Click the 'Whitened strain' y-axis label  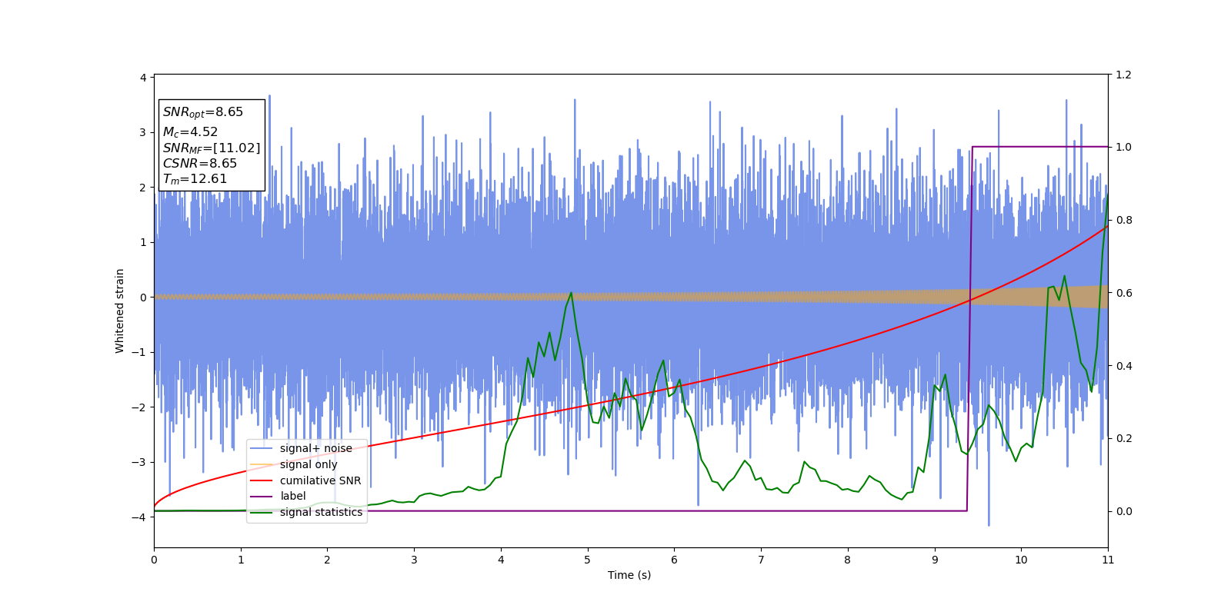[120, 311]
